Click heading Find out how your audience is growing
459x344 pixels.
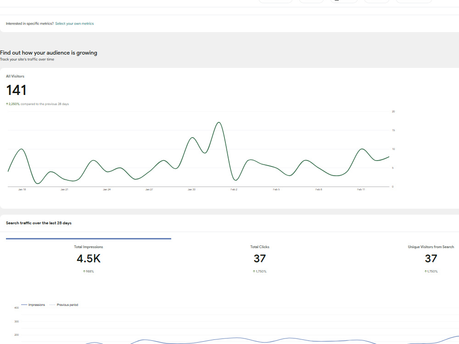(x=49, y=53)
